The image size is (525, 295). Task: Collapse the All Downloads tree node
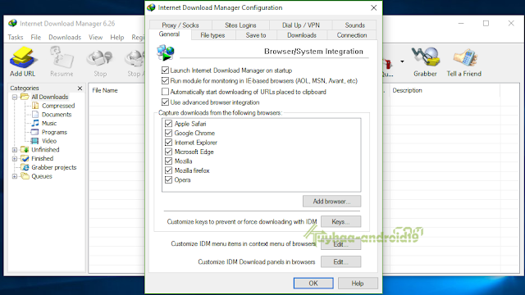[x=15, y=97]
